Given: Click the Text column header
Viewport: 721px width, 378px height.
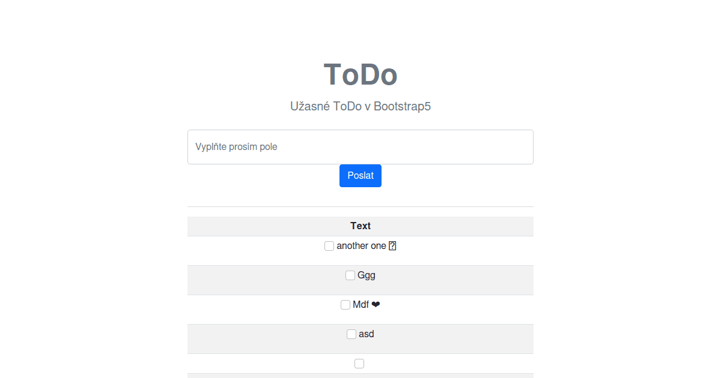Looking at the screenshot, I should tap(360, 226).
